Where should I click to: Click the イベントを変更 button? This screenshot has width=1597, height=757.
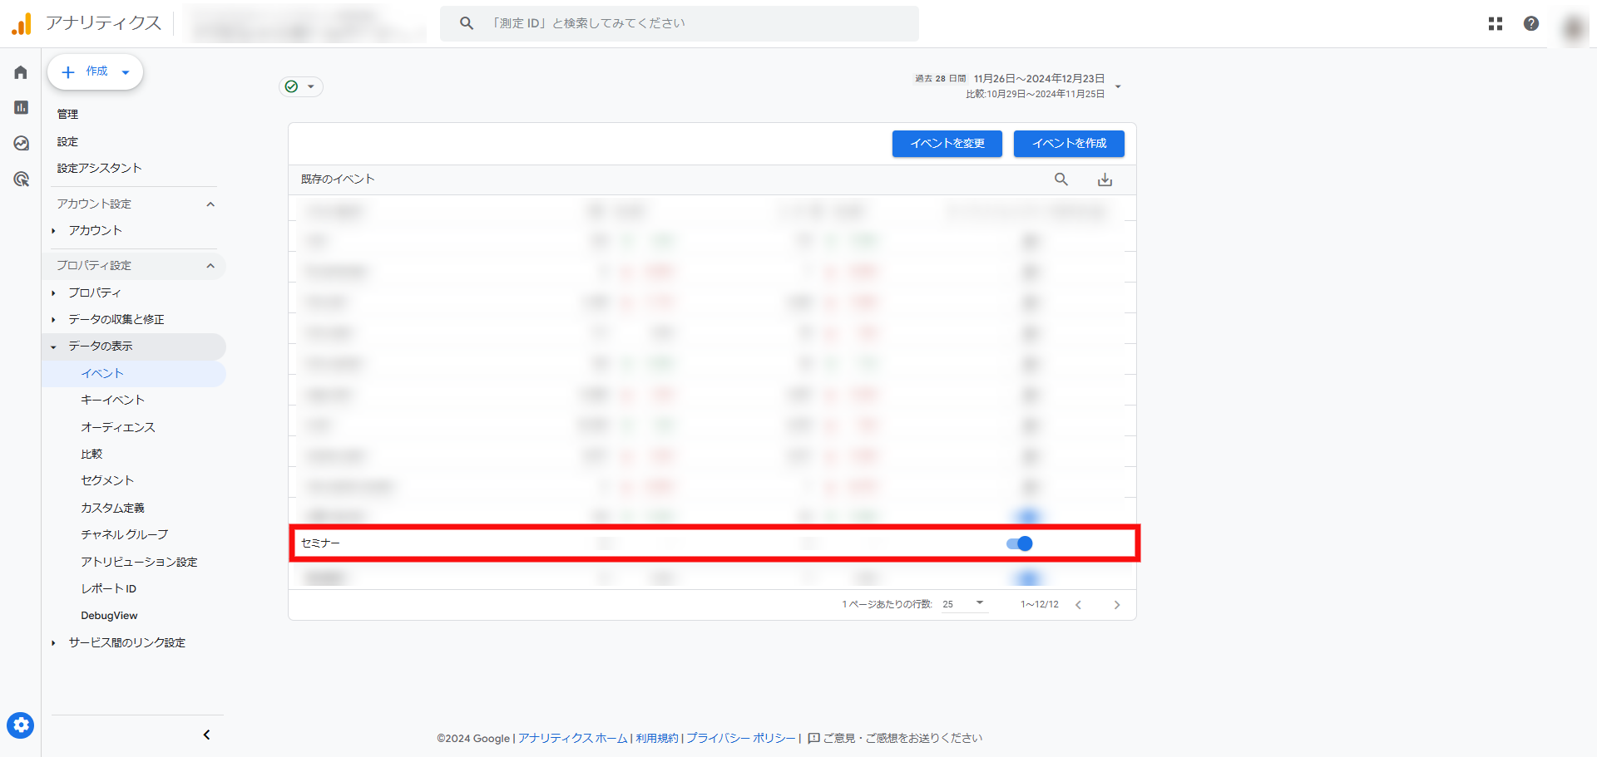947,144
